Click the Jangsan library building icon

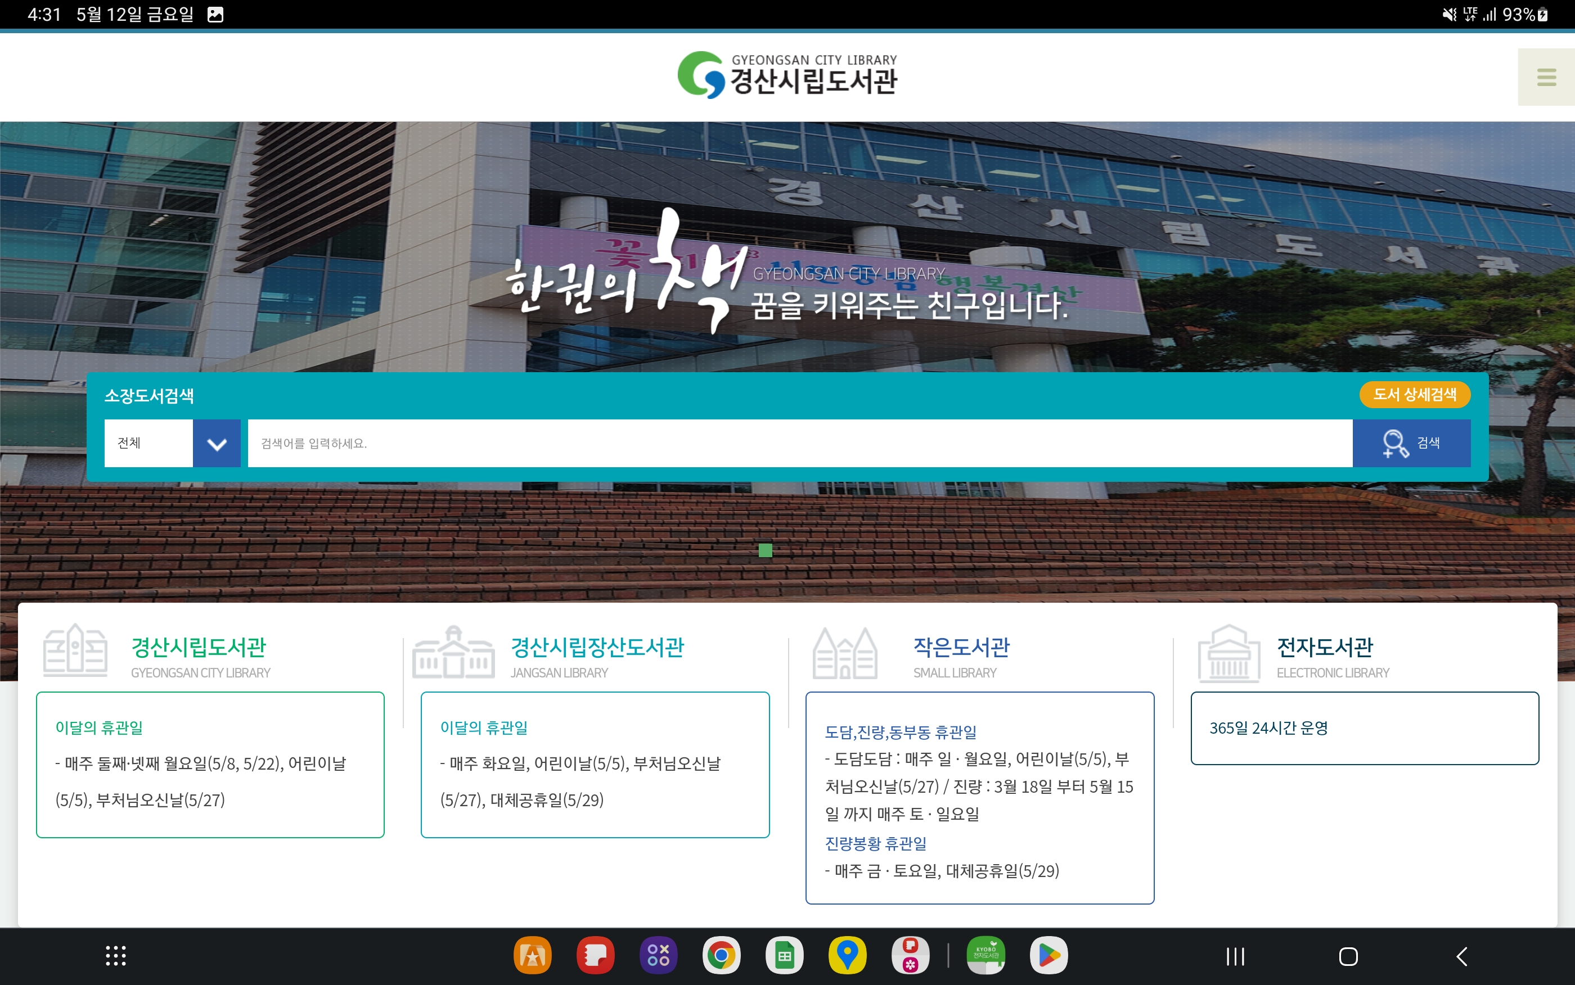[453, 653]
